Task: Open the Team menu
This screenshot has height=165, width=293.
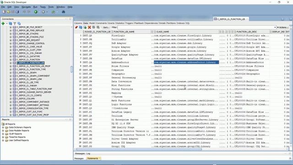Action: [43, 7]
